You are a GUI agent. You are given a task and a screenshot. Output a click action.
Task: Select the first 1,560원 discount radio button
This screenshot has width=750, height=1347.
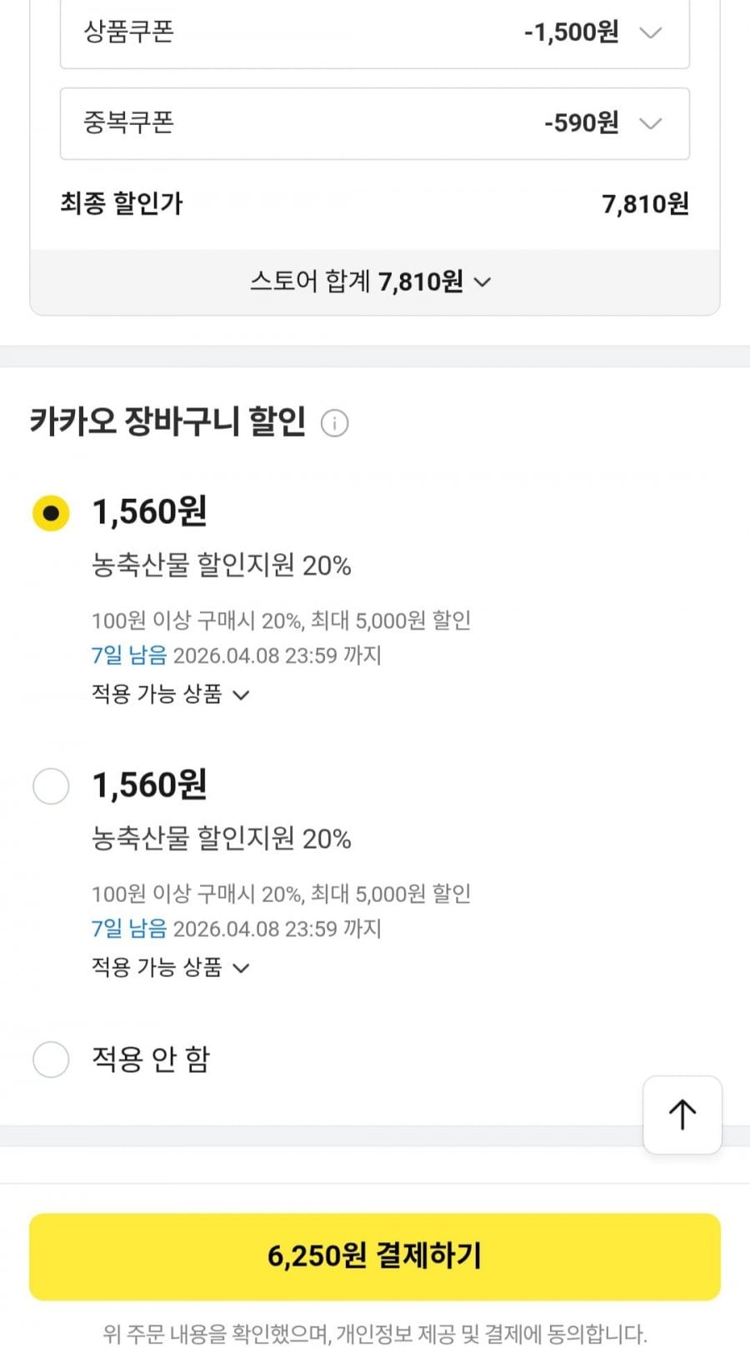(51, 513)
